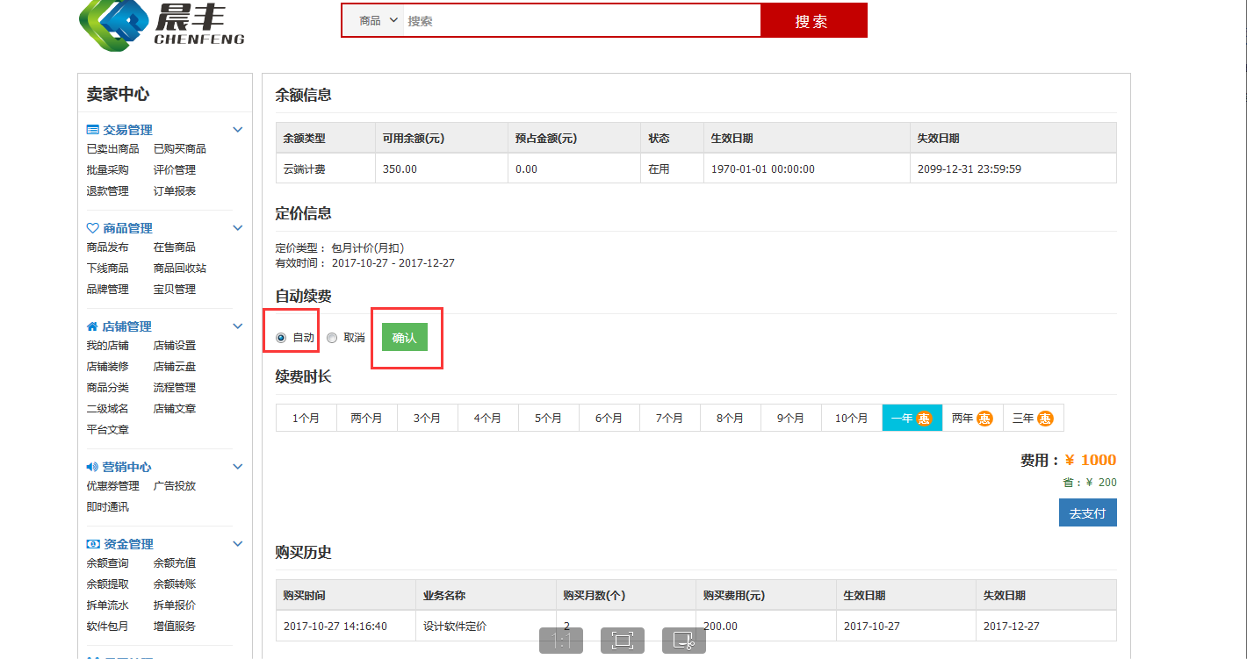Click the 商品管理 heart icon
This screenshot has height=659, width=1247.
coord(92,228)
